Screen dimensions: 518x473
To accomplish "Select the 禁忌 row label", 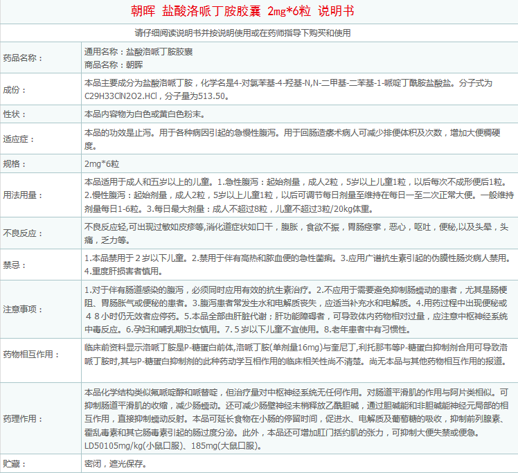I will pyautogui.click(x=15, y=265).
